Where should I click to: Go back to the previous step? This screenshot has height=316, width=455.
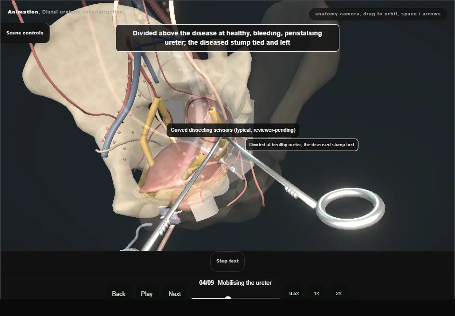119,294
